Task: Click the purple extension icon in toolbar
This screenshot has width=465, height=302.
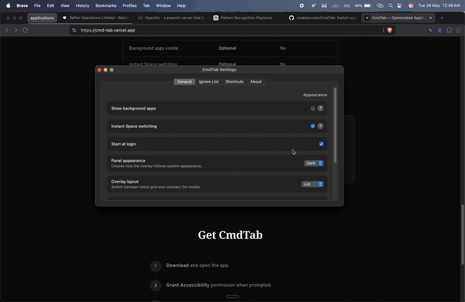Action: pos(440,30)
